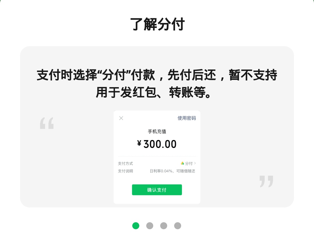Click the payment preview thumbnail card
Image resolution: width=314 pixels, height=242 pixels.
[157, 157]
